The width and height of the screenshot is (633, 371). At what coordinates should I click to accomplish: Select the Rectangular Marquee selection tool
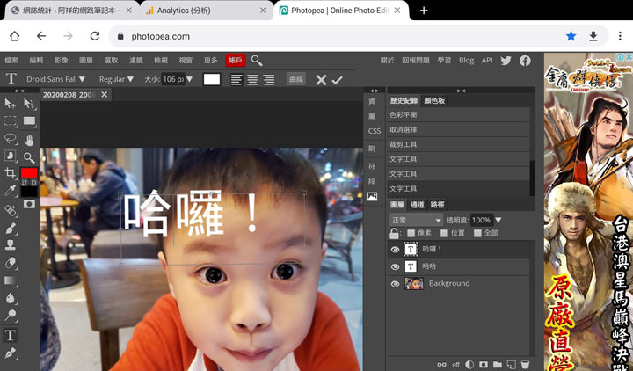pos(10,121)
